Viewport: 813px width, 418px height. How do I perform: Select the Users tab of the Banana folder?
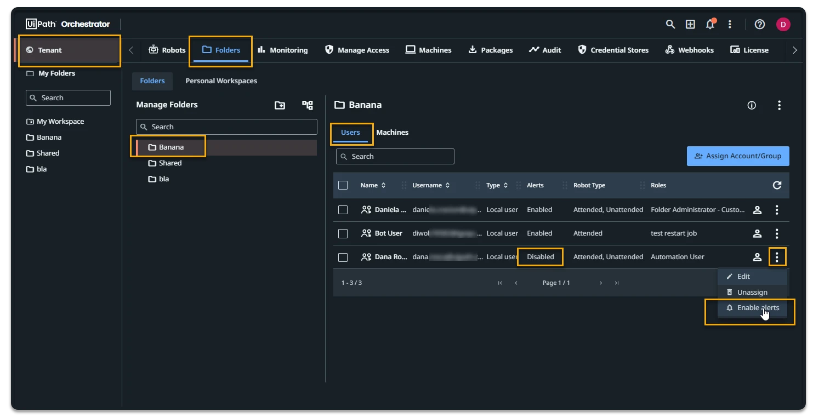350,133
